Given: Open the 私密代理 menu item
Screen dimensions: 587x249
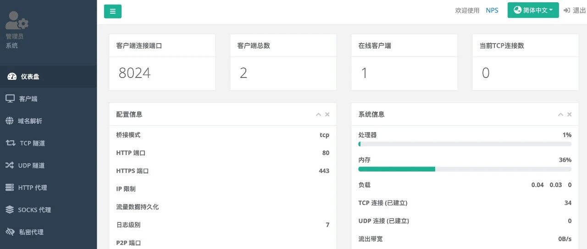Looking at the screenshot, I should (48, 232).
